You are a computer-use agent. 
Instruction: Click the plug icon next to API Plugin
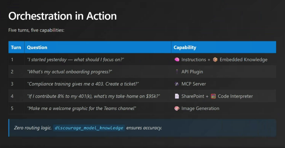pos(177,72)
